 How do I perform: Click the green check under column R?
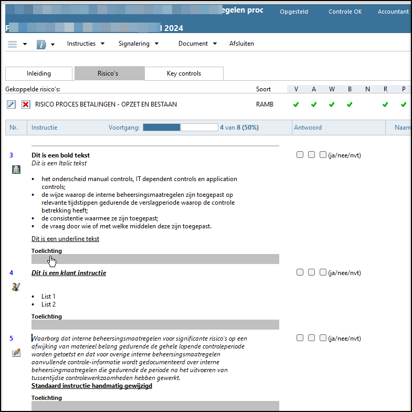click(x=385, y=104)
